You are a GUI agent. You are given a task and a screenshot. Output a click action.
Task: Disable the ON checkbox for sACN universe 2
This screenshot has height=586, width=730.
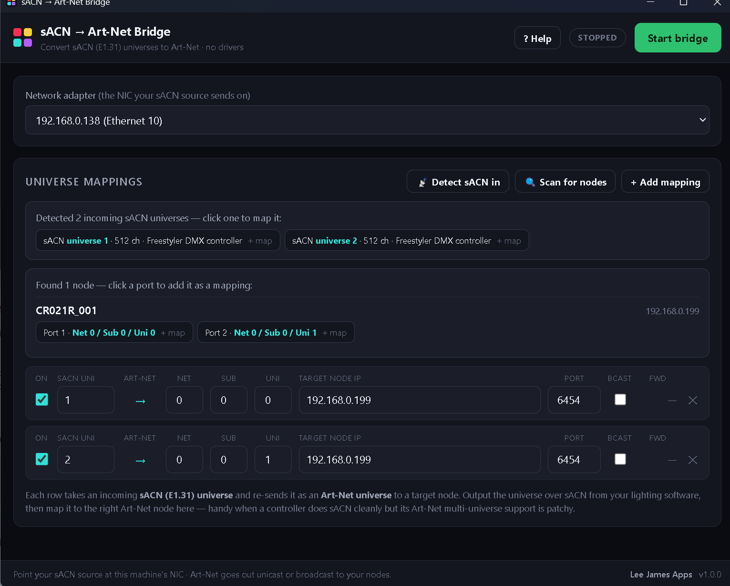coord(42,459)
